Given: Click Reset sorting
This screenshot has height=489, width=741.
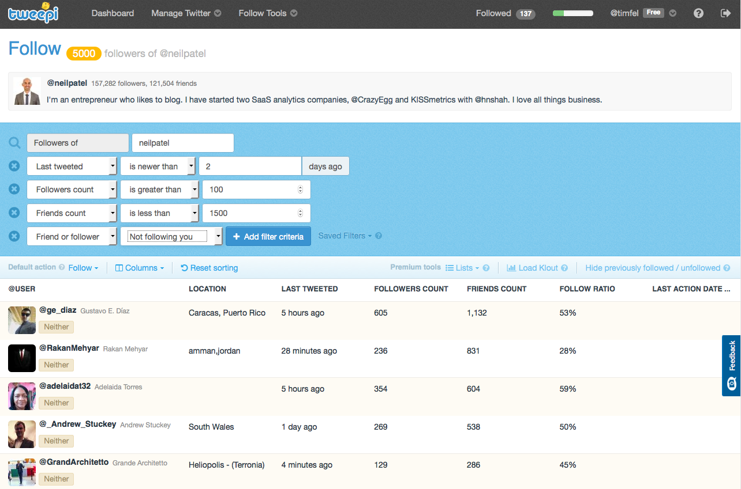Looking at the screenshot, I should coord(209,268).
